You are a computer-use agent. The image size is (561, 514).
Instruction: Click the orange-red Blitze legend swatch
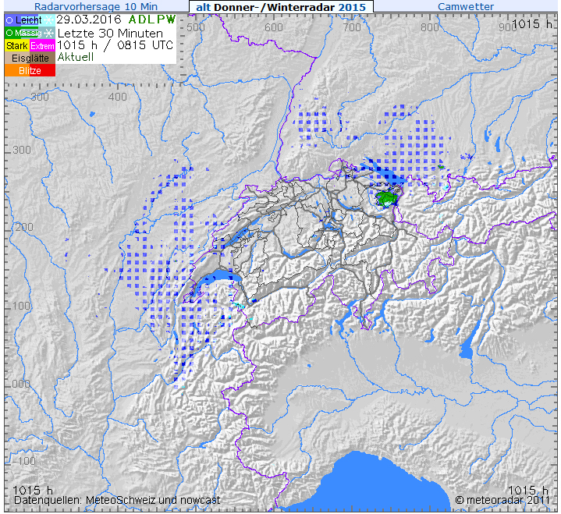tap(30, 70)
